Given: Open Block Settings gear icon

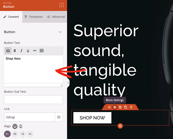Looking at the screenshot, I should [115, 107].
